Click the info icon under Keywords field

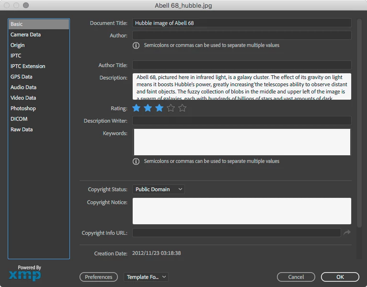point(136,161)
